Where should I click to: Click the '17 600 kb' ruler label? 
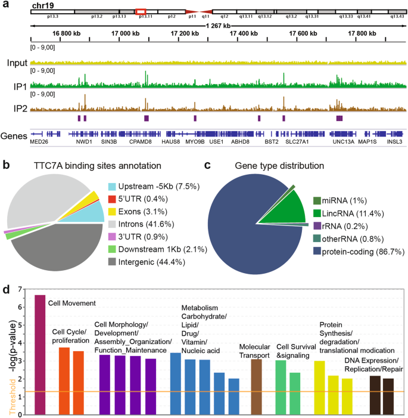pyautogui.click(x=303, y=33)
